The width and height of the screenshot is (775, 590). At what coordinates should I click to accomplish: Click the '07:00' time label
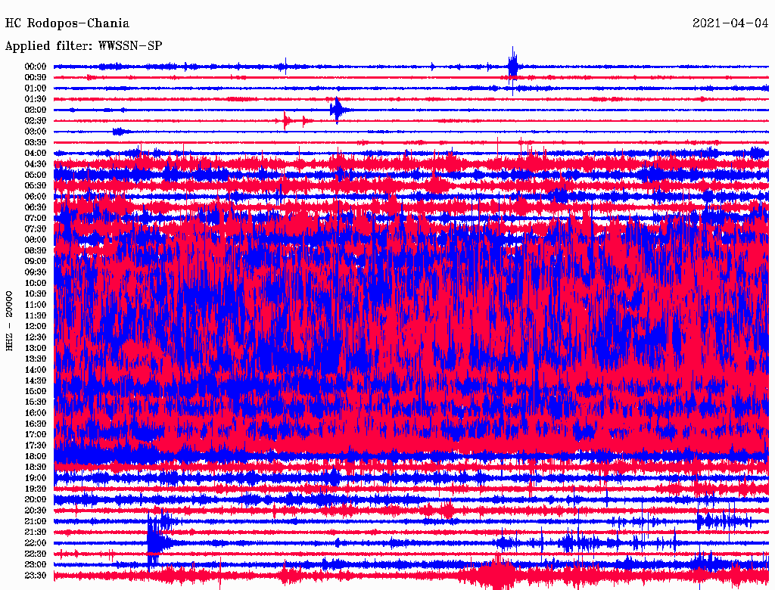pos(35,219)
